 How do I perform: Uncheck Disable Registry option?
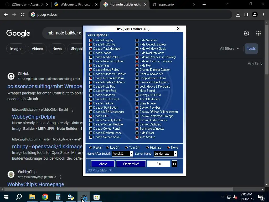point(91,40)
